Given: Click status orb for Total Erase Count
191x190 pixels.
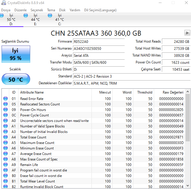Looking at the screenshot, I should pyautogui.click(x=5, y=137).
